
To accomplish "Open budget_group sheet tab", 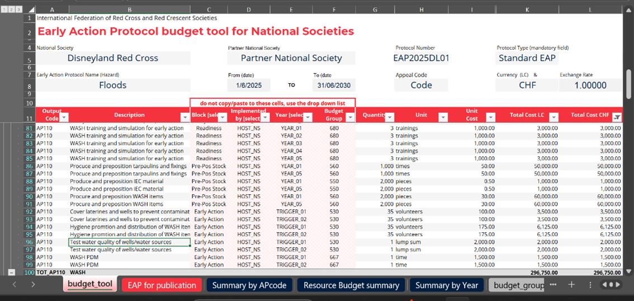I will tap(517, 285).
